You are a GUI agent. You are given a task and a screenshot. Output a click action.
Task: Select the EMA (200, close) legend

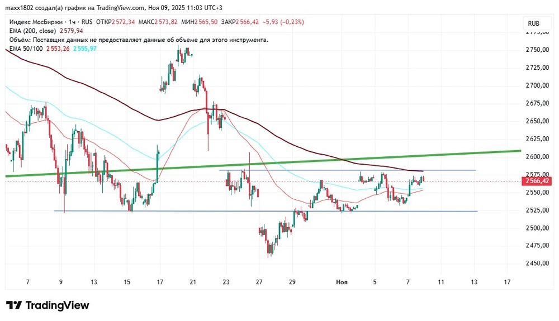31,31
